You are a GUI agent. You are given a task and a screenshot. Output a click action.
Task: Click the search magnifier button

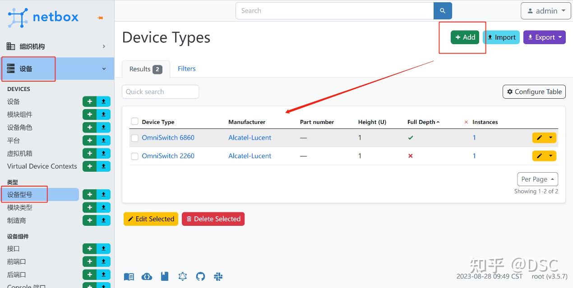(443, 11)
